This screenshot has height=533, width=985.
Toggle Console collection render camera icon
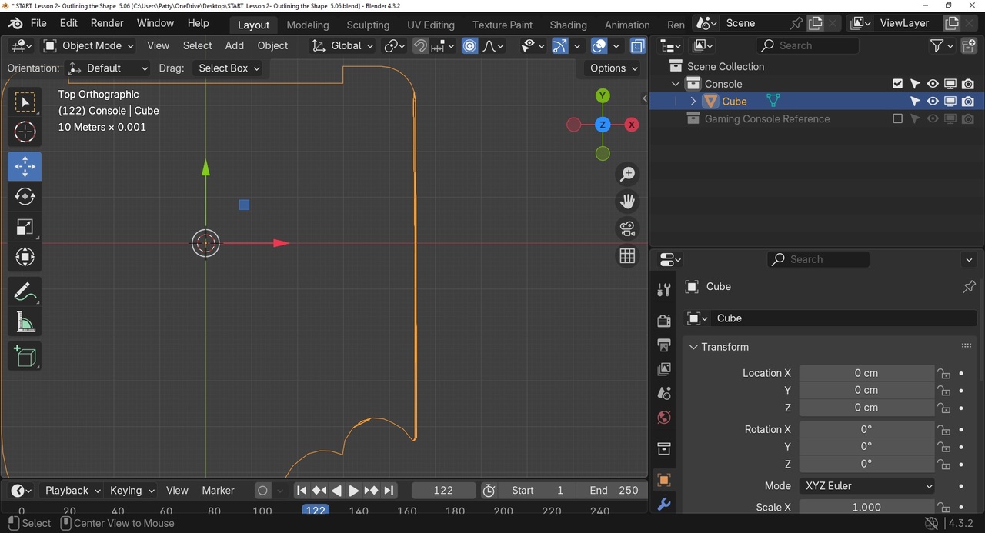(x=968, y=84)
